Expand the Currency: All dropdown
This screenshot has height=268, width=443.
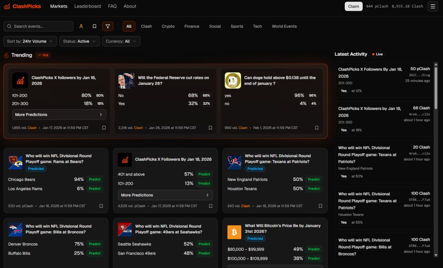pos(121,41)
